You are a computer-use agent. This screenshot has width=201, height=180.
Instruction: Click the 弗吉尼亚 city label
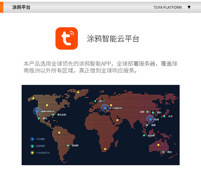(62, 115)
